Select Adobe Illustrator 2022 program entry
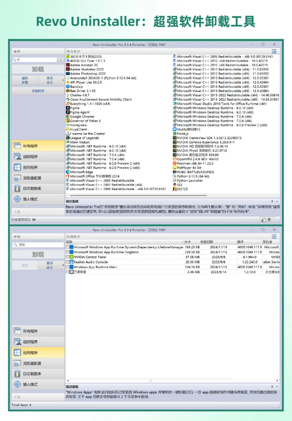The width and height of the screenshot is (292, 421). coord(85,69)
